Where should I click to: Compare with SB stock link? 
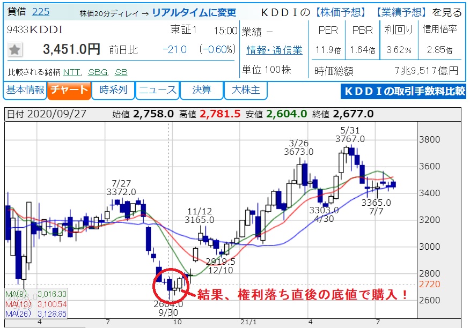click(121, 72)
